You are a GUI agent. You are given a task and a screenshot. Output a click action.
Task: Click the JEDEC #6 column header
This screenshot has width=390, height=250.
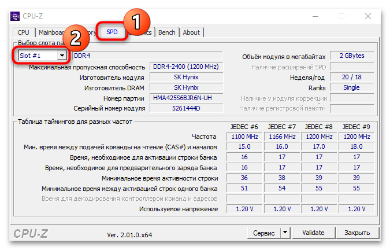coord(244,127)
